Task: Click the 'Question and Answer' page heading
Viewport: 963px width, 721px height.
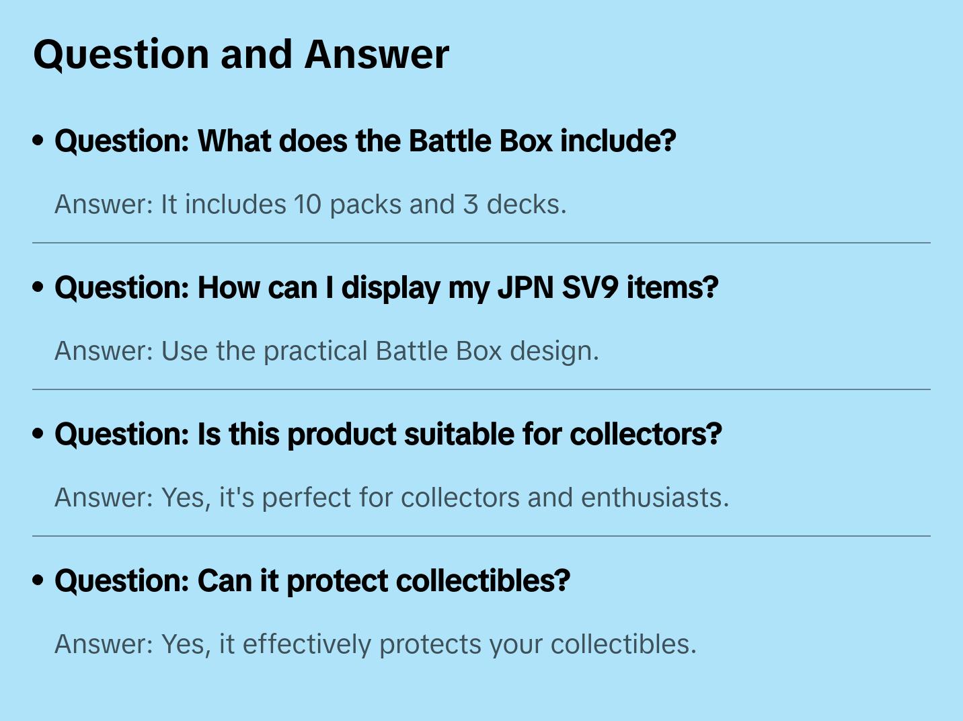Action: tap(241, 55)
